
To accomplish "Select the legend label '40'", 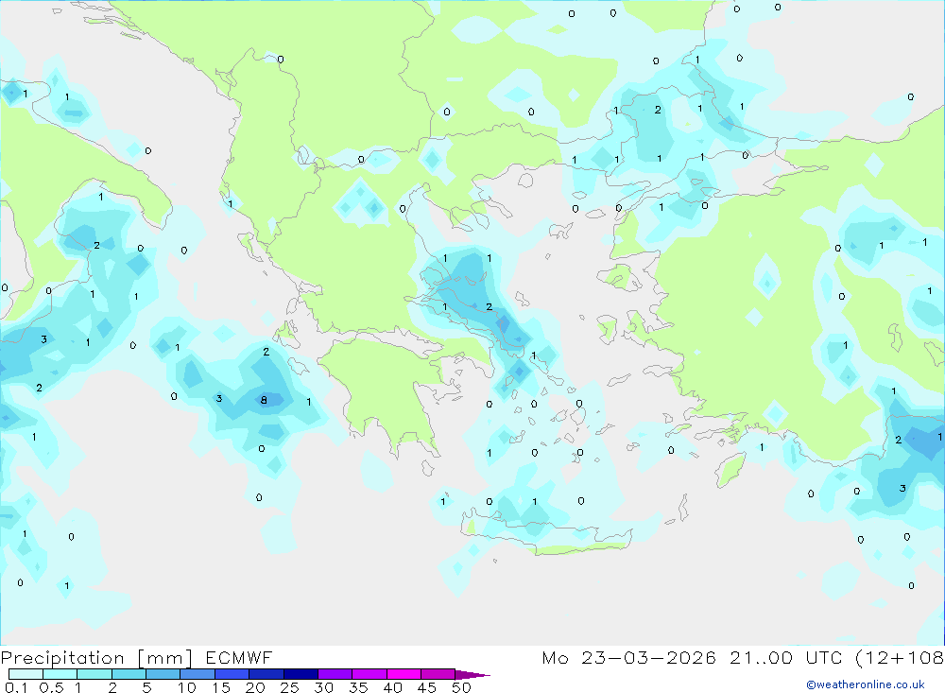I will click(x=393, y=687).
